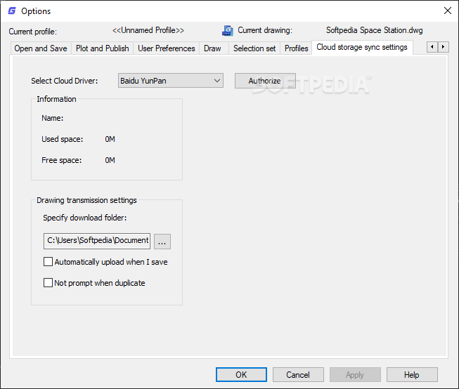Click the Apply button

tap(355, 375)
